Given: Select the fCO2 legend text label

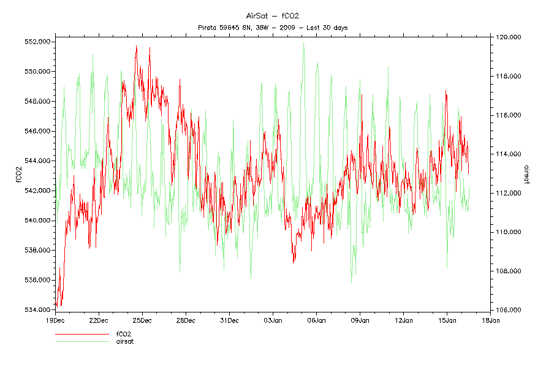Looking at the screenshot, I should pos(124,335).
